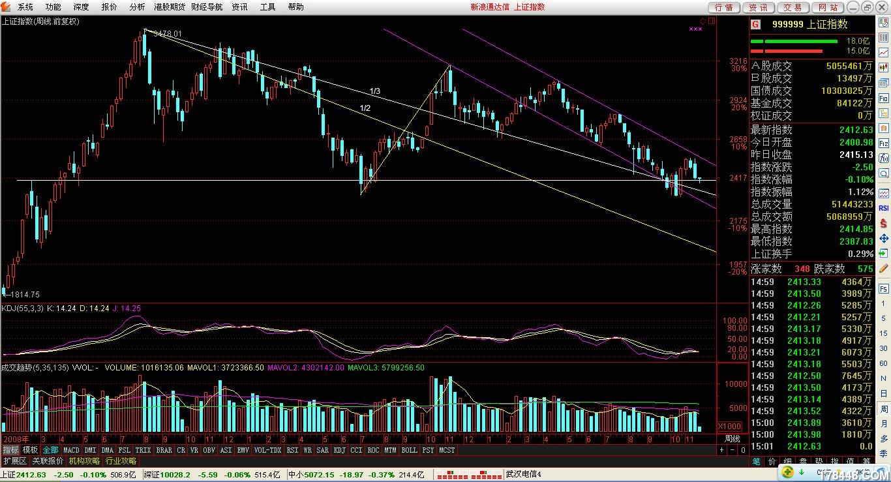The image size is (891, 482).
Task: Click the N multi-period button
Action: click(883, 378)
